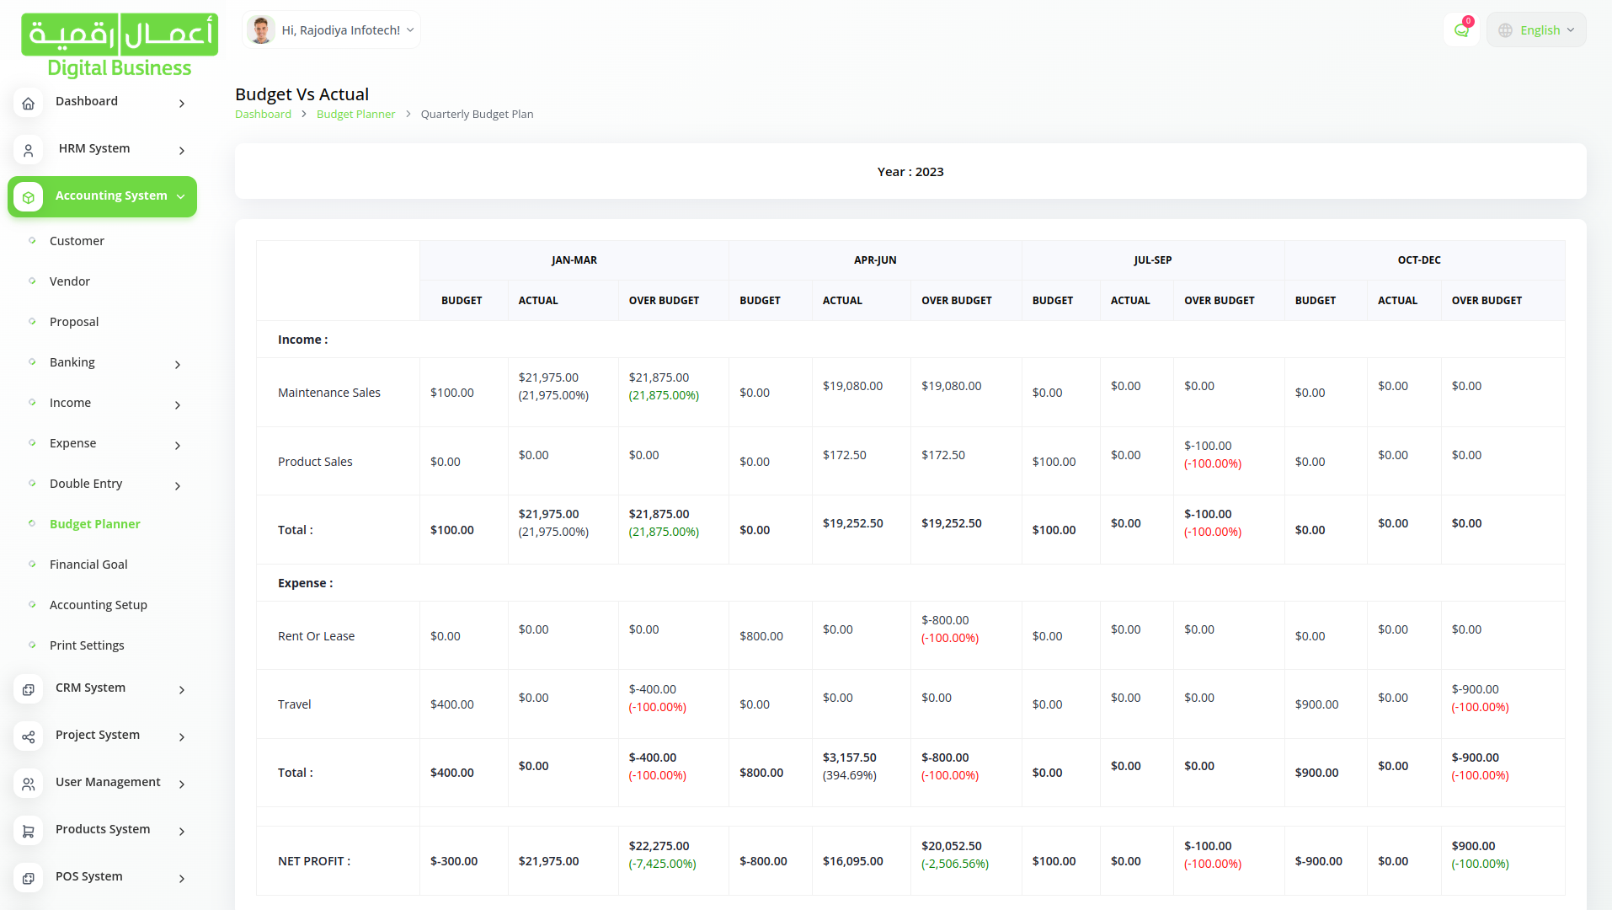Open the Rajodiya Infotech user dropdown
This screenshot has height=910, width=1612.
pos(332,30)
